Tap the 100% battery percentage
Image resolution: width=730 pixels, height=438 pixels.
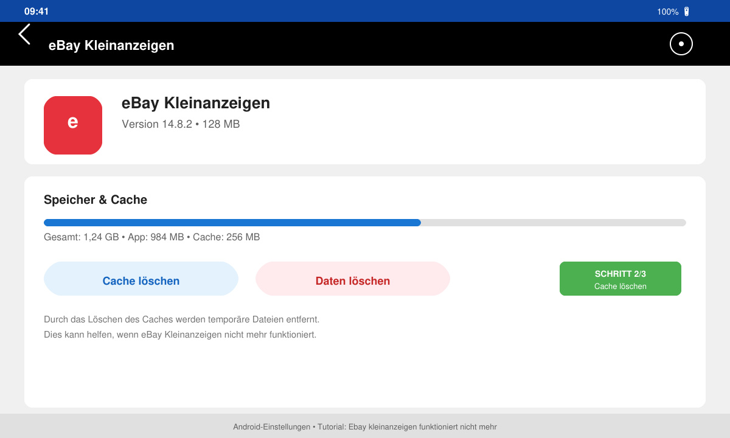[667, 12]
